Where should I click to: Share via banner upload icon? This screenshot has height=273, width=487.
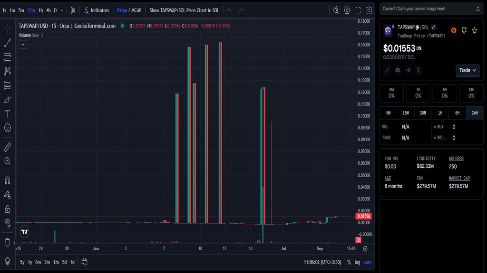477,9
